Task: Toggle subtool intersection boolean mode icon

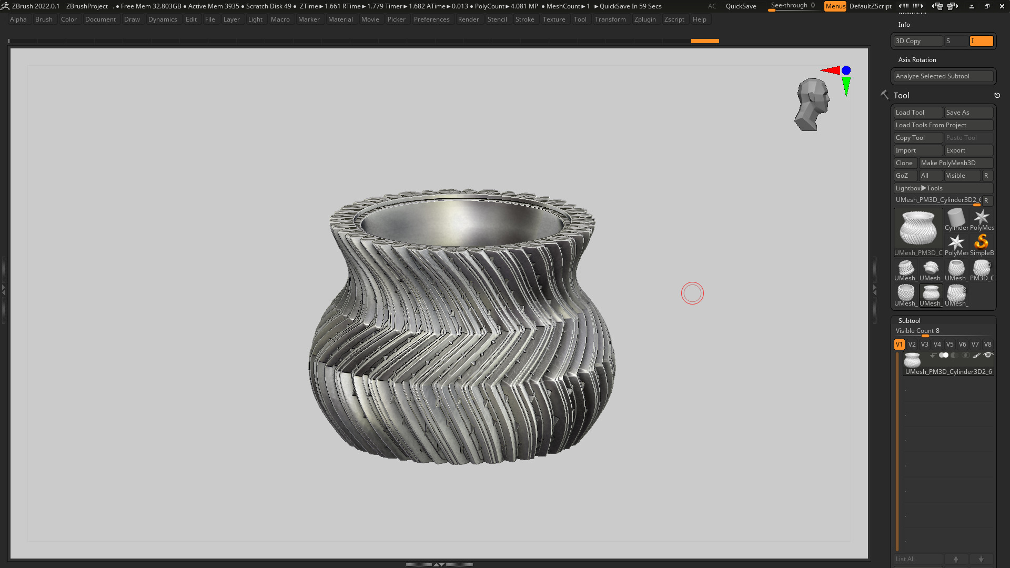Action: pos(966,356)
